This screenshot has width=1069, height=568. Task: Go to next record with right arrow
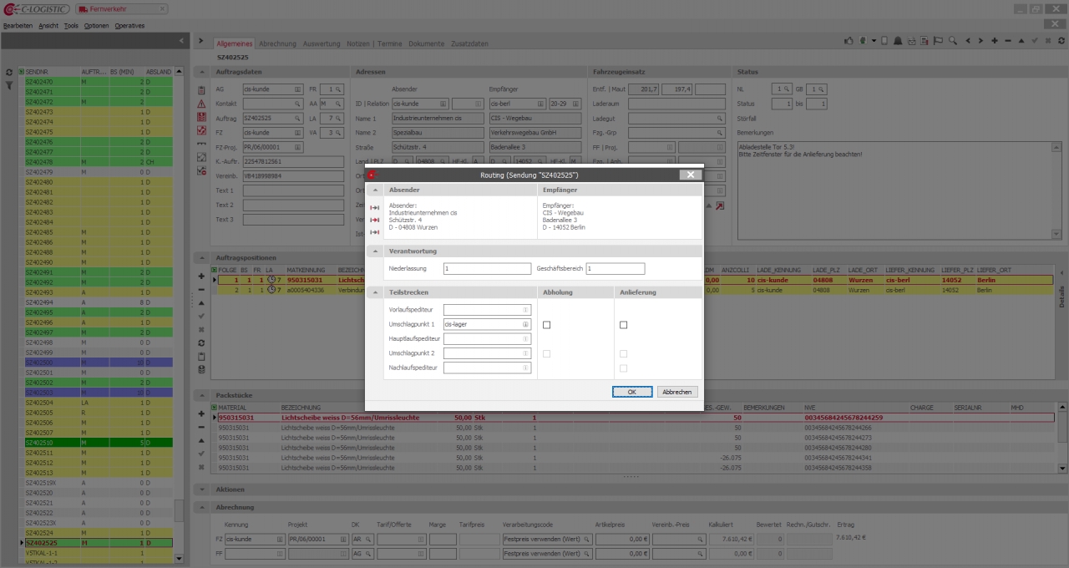tap(980, 40)
